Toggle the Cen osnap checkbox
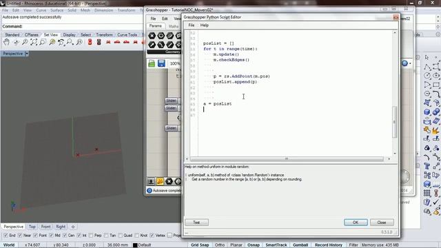 [65, 236]
